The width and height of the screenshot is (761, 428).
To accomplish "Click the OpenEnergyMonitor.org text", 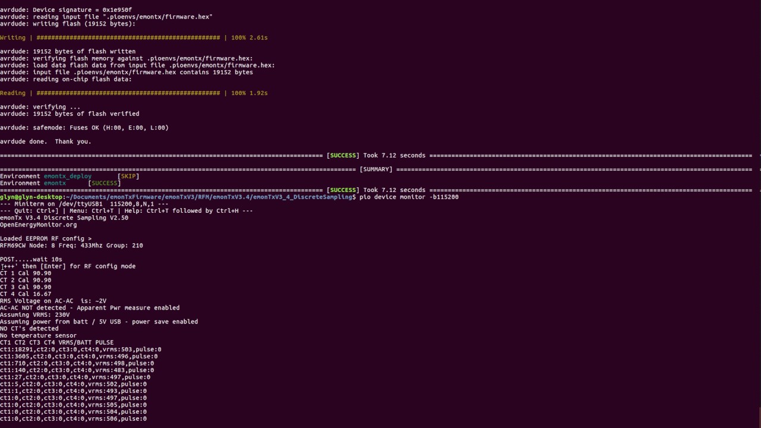I will pyautogui.click(x=38, y=225).
